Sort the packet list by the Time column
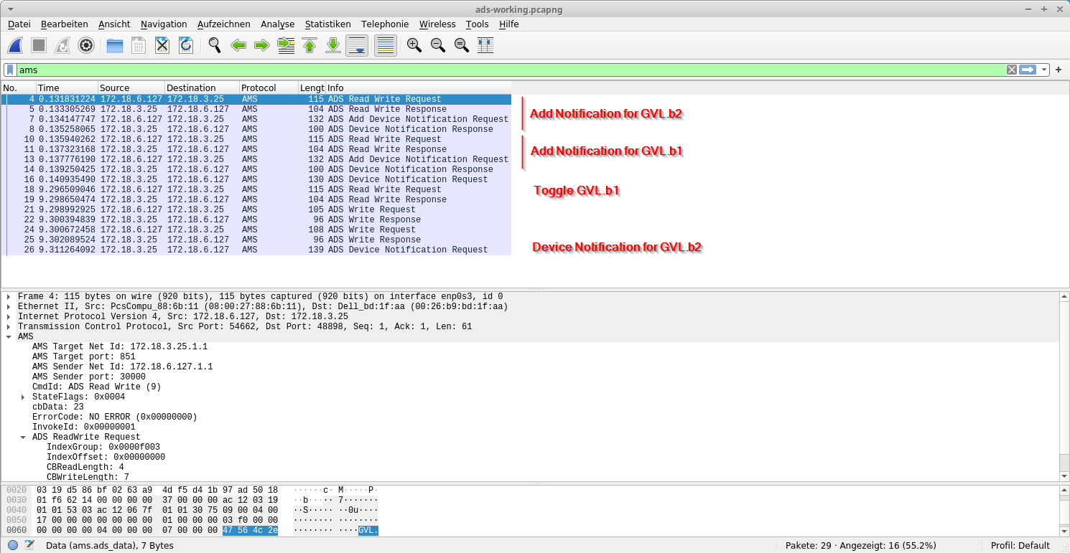The width and height of the screenshot is (1070, 553). pyautogui.click(x=66, y=88)
